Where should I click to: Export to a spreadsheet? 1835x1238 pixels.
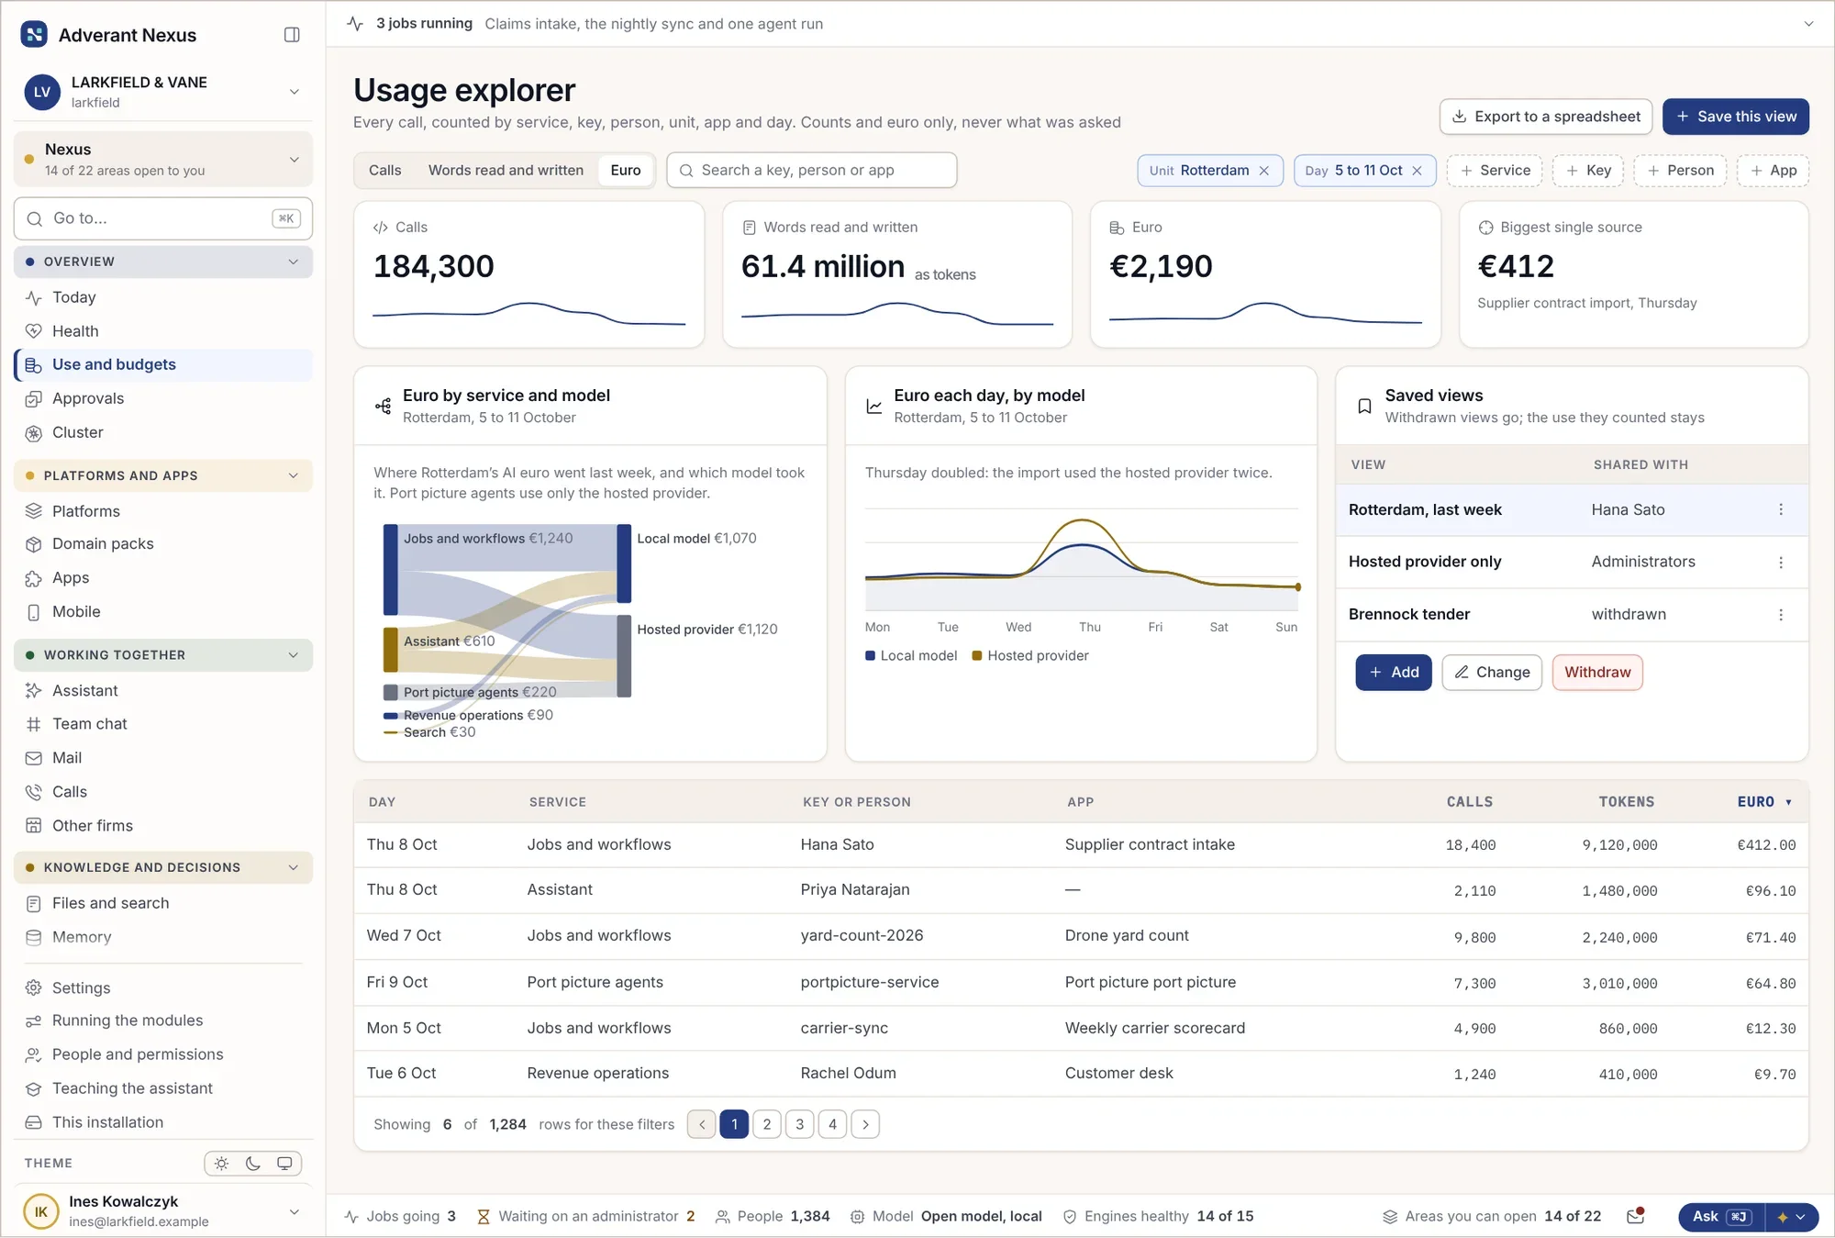[1546, 117]
